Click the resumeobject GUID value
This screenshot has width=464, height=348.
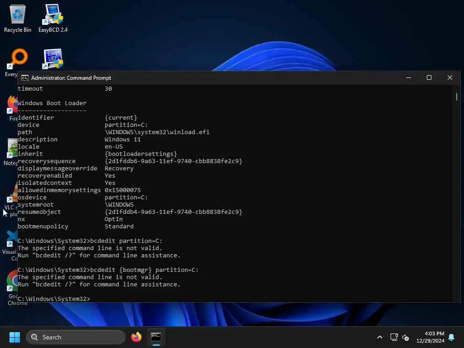click(174, 212)
